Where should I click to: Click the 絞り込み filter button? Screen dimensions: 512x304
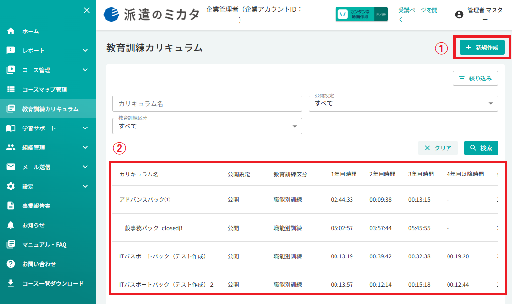(476, 79)
